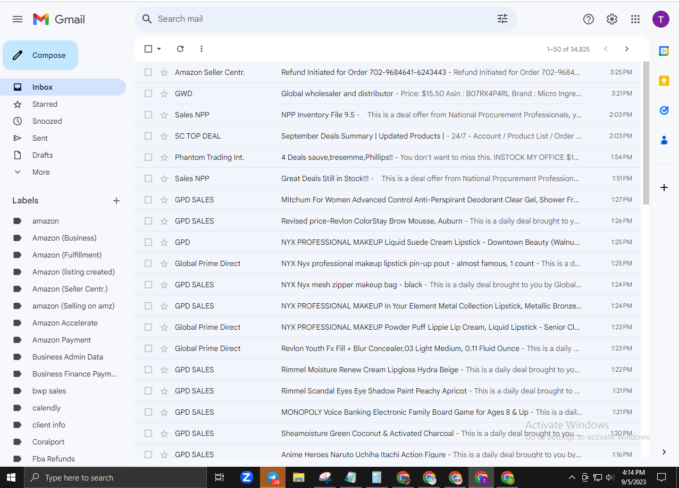The image size is (679, 488).
Task: Open Google Keep side panel icon
Action: [664, 81]
